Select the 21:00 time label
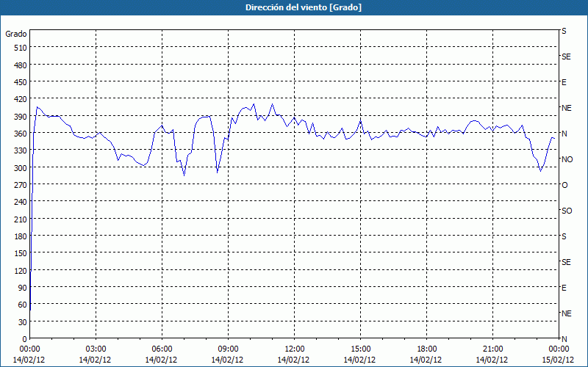This screenshot has height=367, width=588. coord(492,349)
